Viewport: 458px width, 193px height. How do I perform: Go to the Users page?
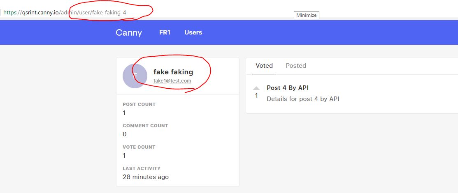[193, 32]
